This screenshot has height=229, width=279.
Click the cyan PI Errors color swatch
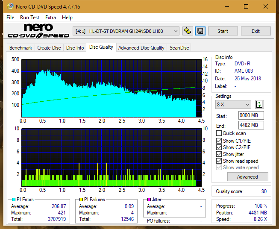pyautogui.click(x=14, y=200)
